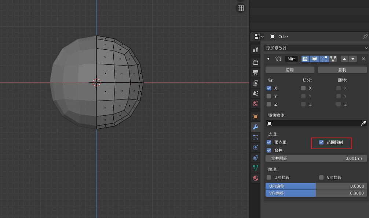Screen dimensions: 369x218
Task: Click the 切分 Z bisect checkbox
Action: pos(303,104)
